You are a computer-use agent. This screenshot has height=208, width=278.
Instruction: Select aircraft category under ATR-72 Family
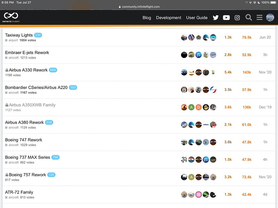click(x=12, y=197)
